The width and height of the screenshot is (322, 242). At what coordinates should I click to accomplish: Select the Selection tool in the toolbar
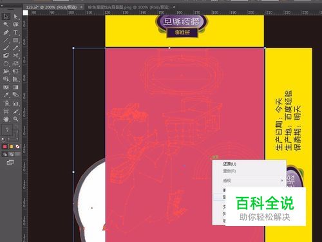6,17
